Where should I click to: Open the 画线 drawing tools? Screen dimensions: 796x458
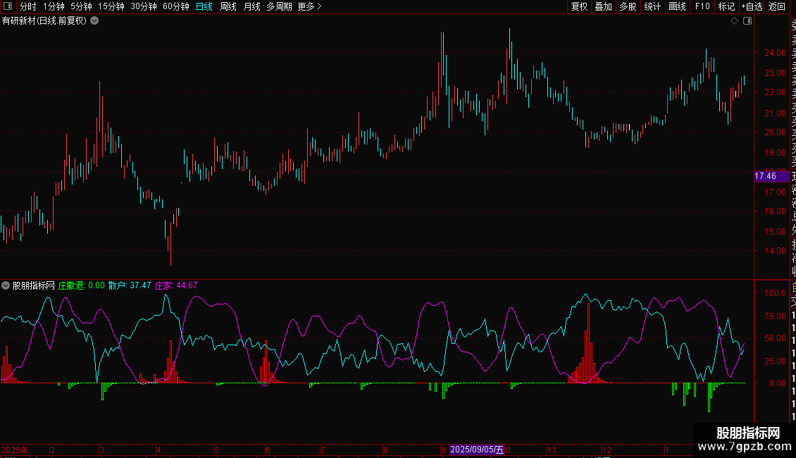pos(677,6)
